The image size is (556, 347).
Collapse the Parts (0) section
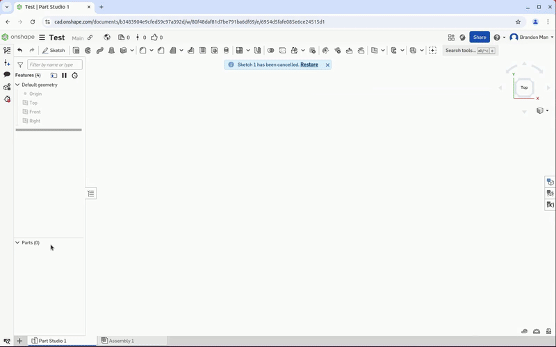18,243
